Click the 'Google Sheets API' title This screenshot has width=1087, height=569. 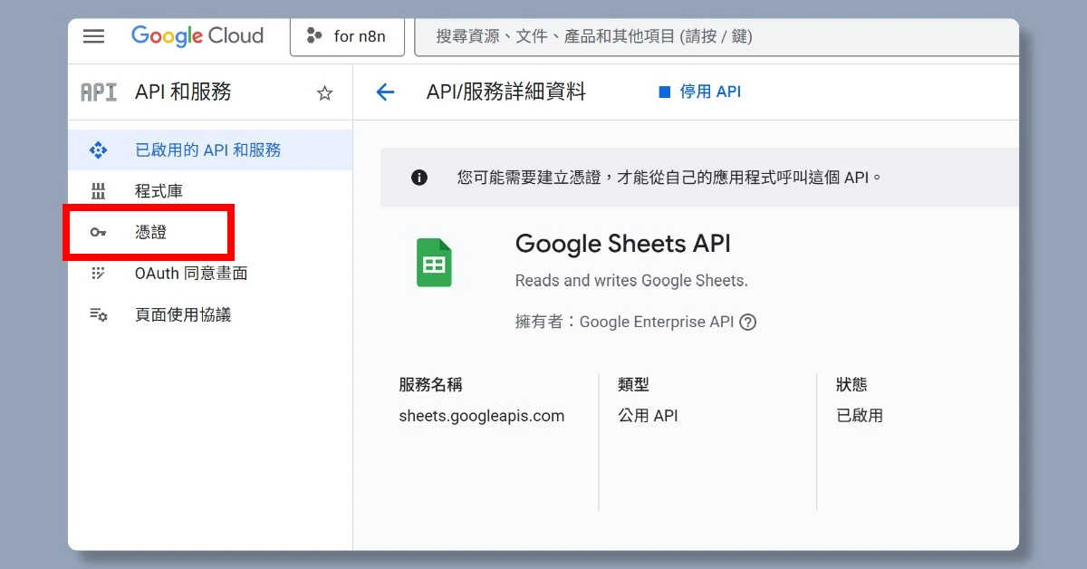pos(622,244)
